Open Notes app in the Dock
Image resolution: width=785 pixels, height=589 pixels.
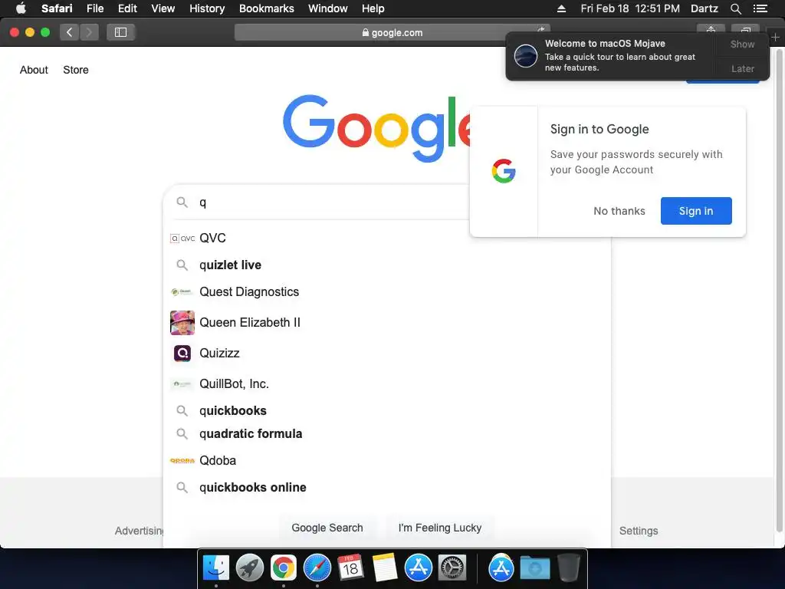click(385, 568)
